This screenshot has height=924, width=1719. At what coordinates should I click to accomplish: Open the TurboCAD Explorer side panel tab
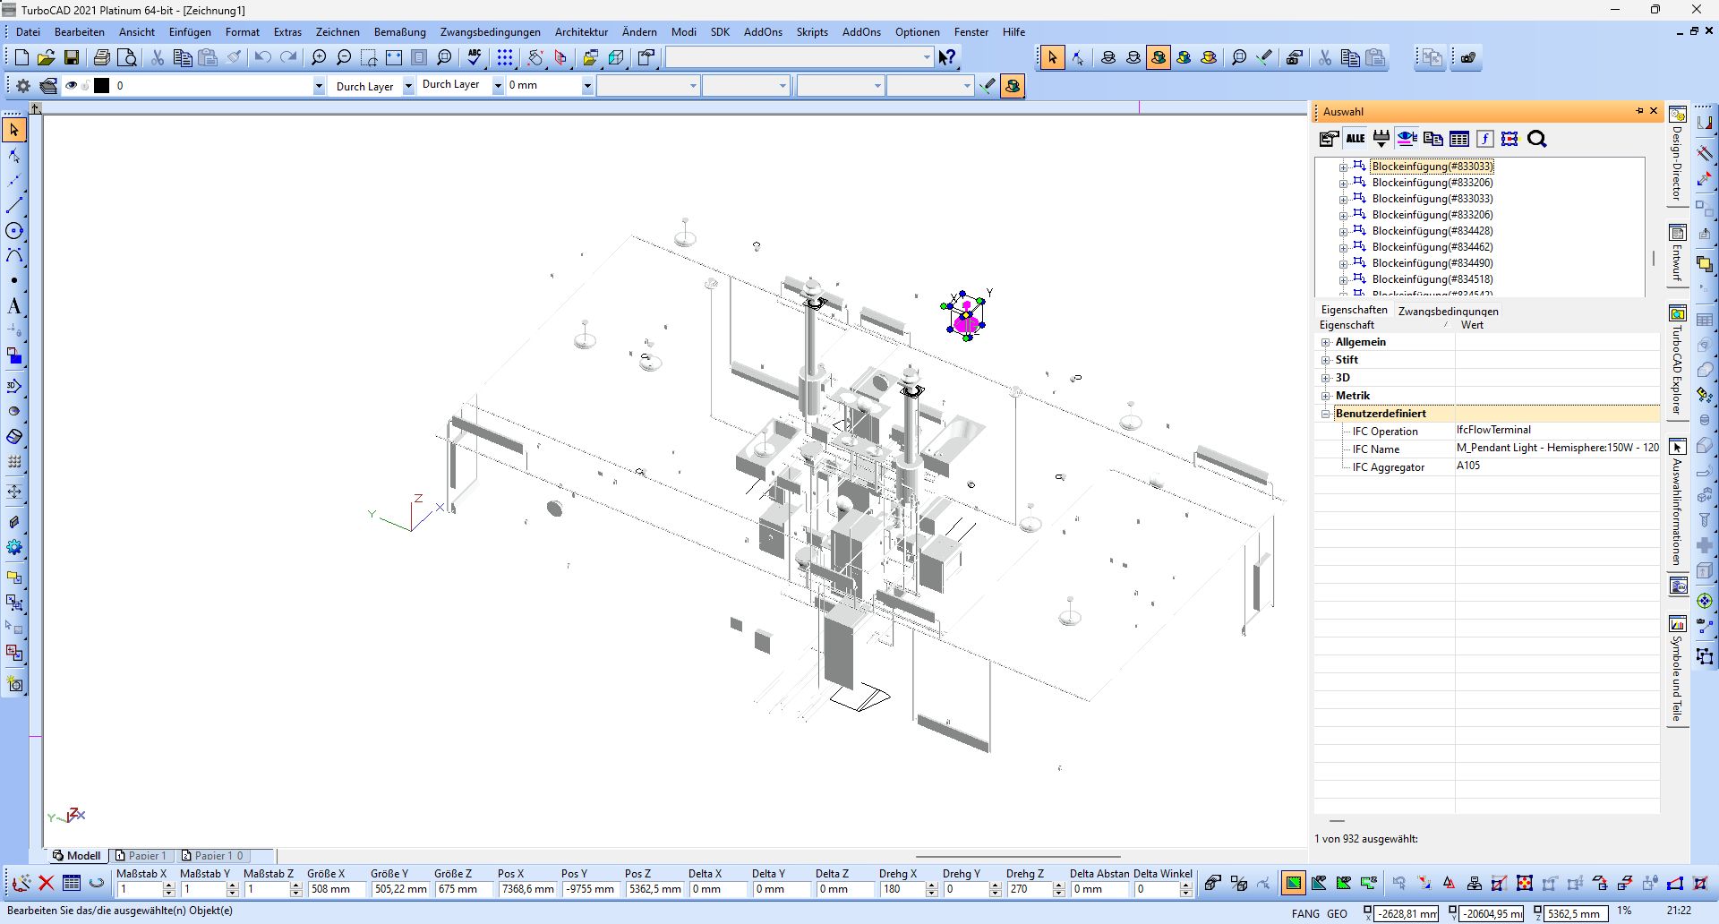[x=1678, y=360]
